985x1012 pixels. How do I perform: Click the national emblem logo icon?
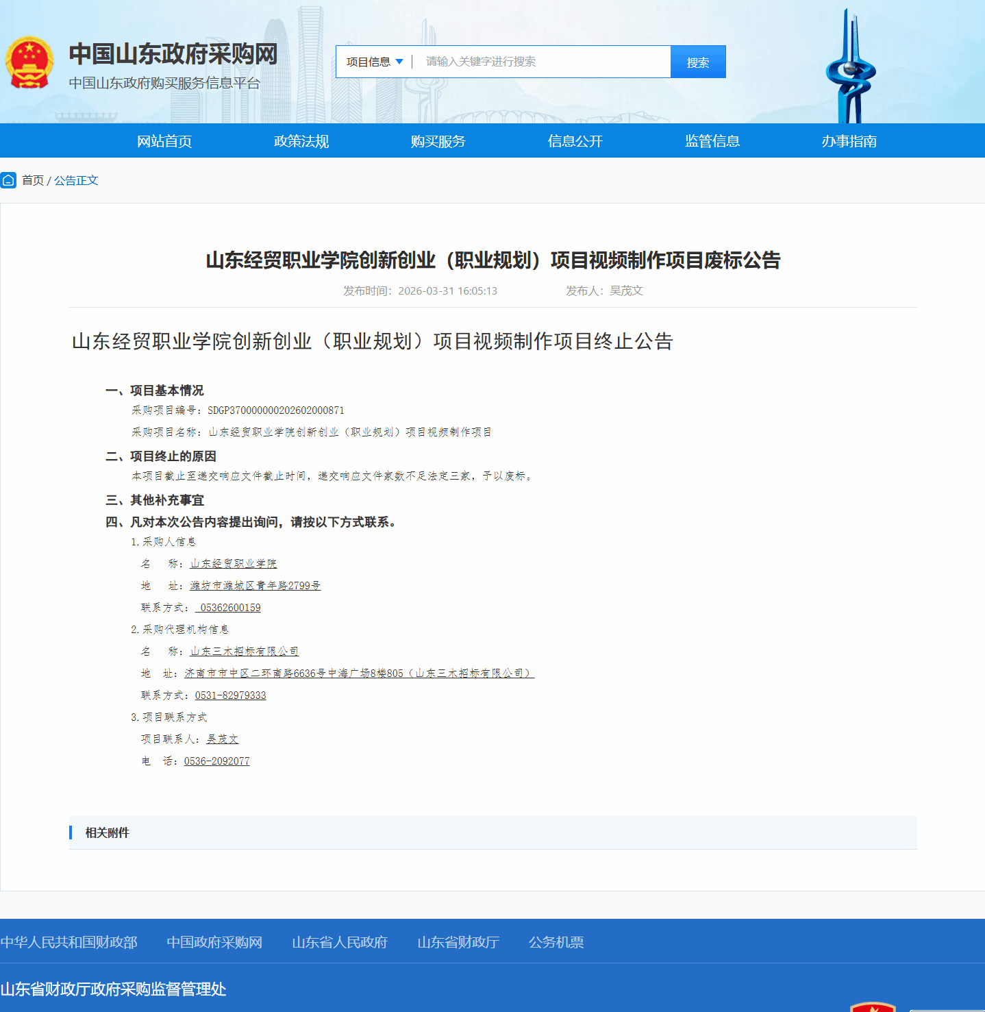click(29, 62)
